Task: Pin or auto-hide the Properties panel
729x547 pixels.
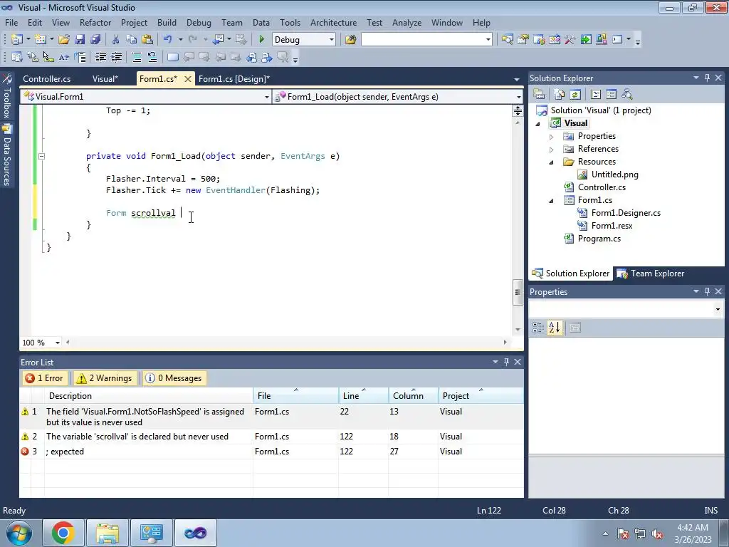Action: point(707,291)
